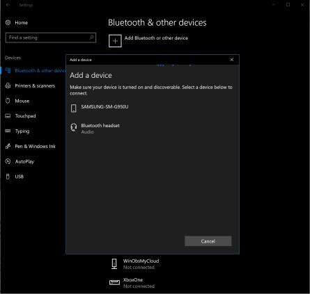Focus the Find a setting search box
Screen dimensions: 310x294
51,38
